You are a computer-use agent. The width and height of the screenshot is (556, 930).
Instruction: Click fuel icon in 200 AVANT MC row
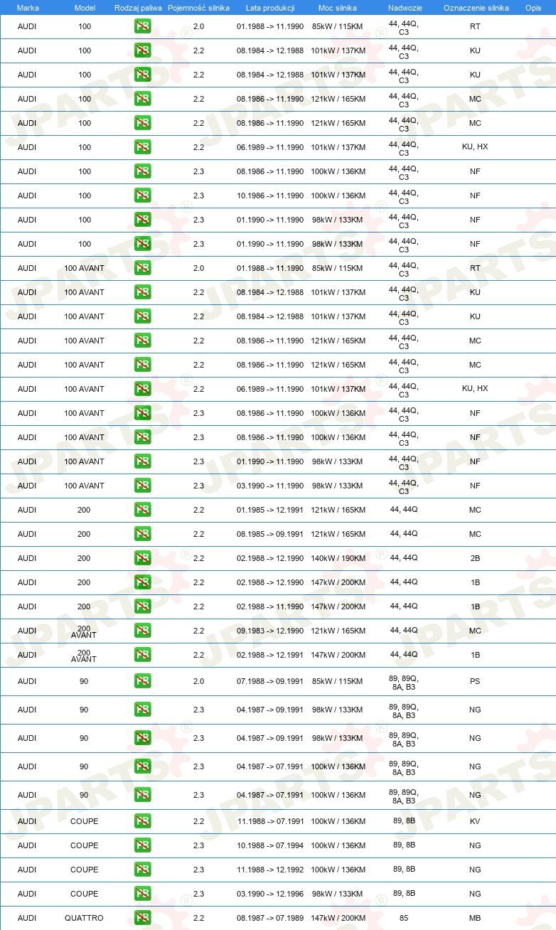tap(142, 631)
